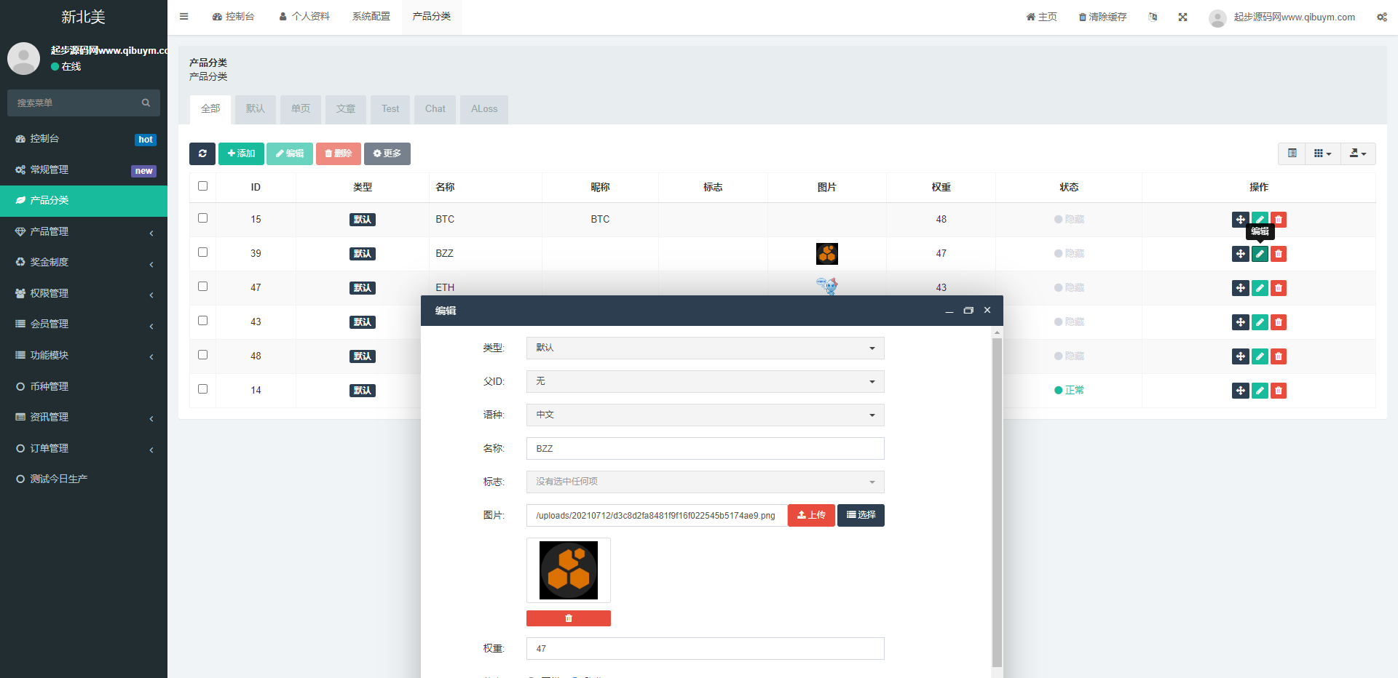Click the user avatar in the sidebar
The width and height of the screenshot is (1398, 678).
pos(23,58)
